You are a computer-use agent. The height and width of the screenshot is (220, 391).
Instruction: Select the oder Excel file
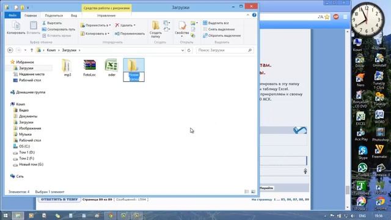(x=112, y=68)
